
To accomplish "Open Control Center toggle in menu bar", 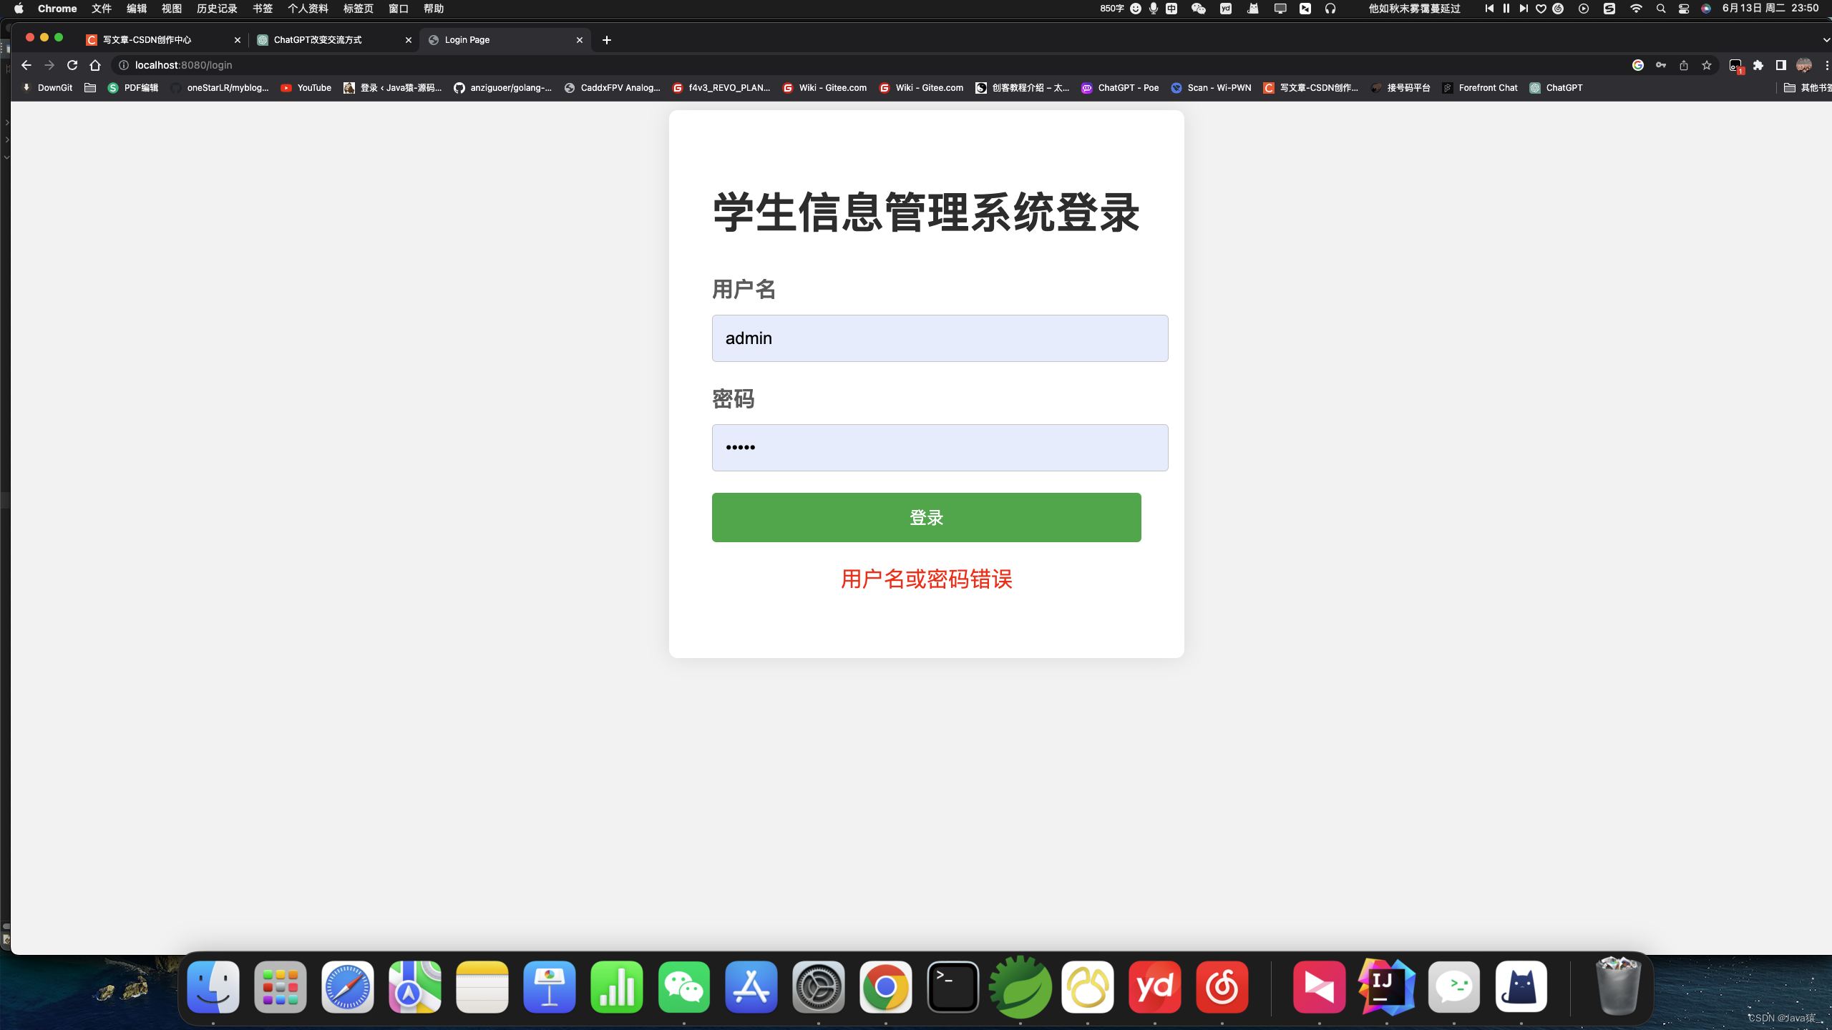I will [x=1684, y=9].
